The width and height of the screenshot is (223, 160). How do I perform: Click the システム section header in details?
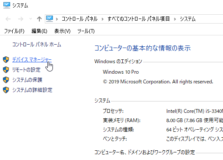click(x=102, y=101)
